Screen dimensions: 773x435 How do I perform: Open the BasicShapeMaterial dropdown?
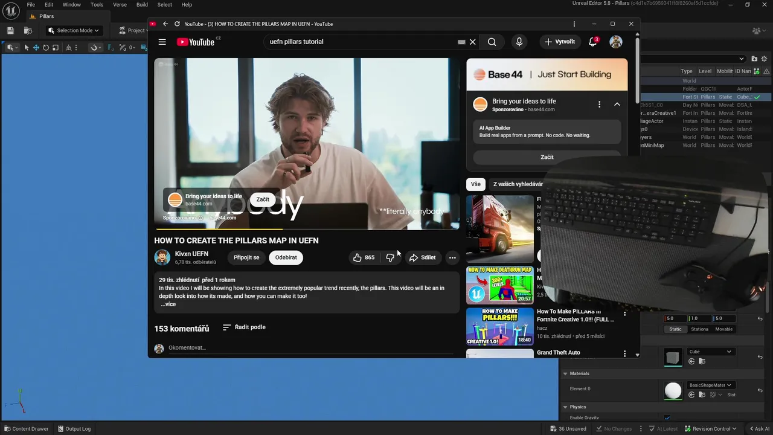click(x=711, y=385)
